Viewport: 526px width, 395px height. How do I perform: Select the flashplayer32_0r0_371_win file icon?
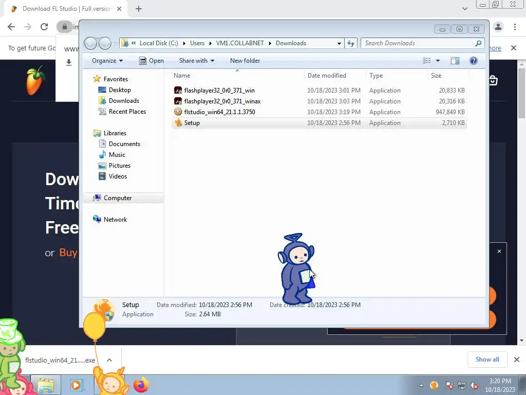click(x=178, y=91)
